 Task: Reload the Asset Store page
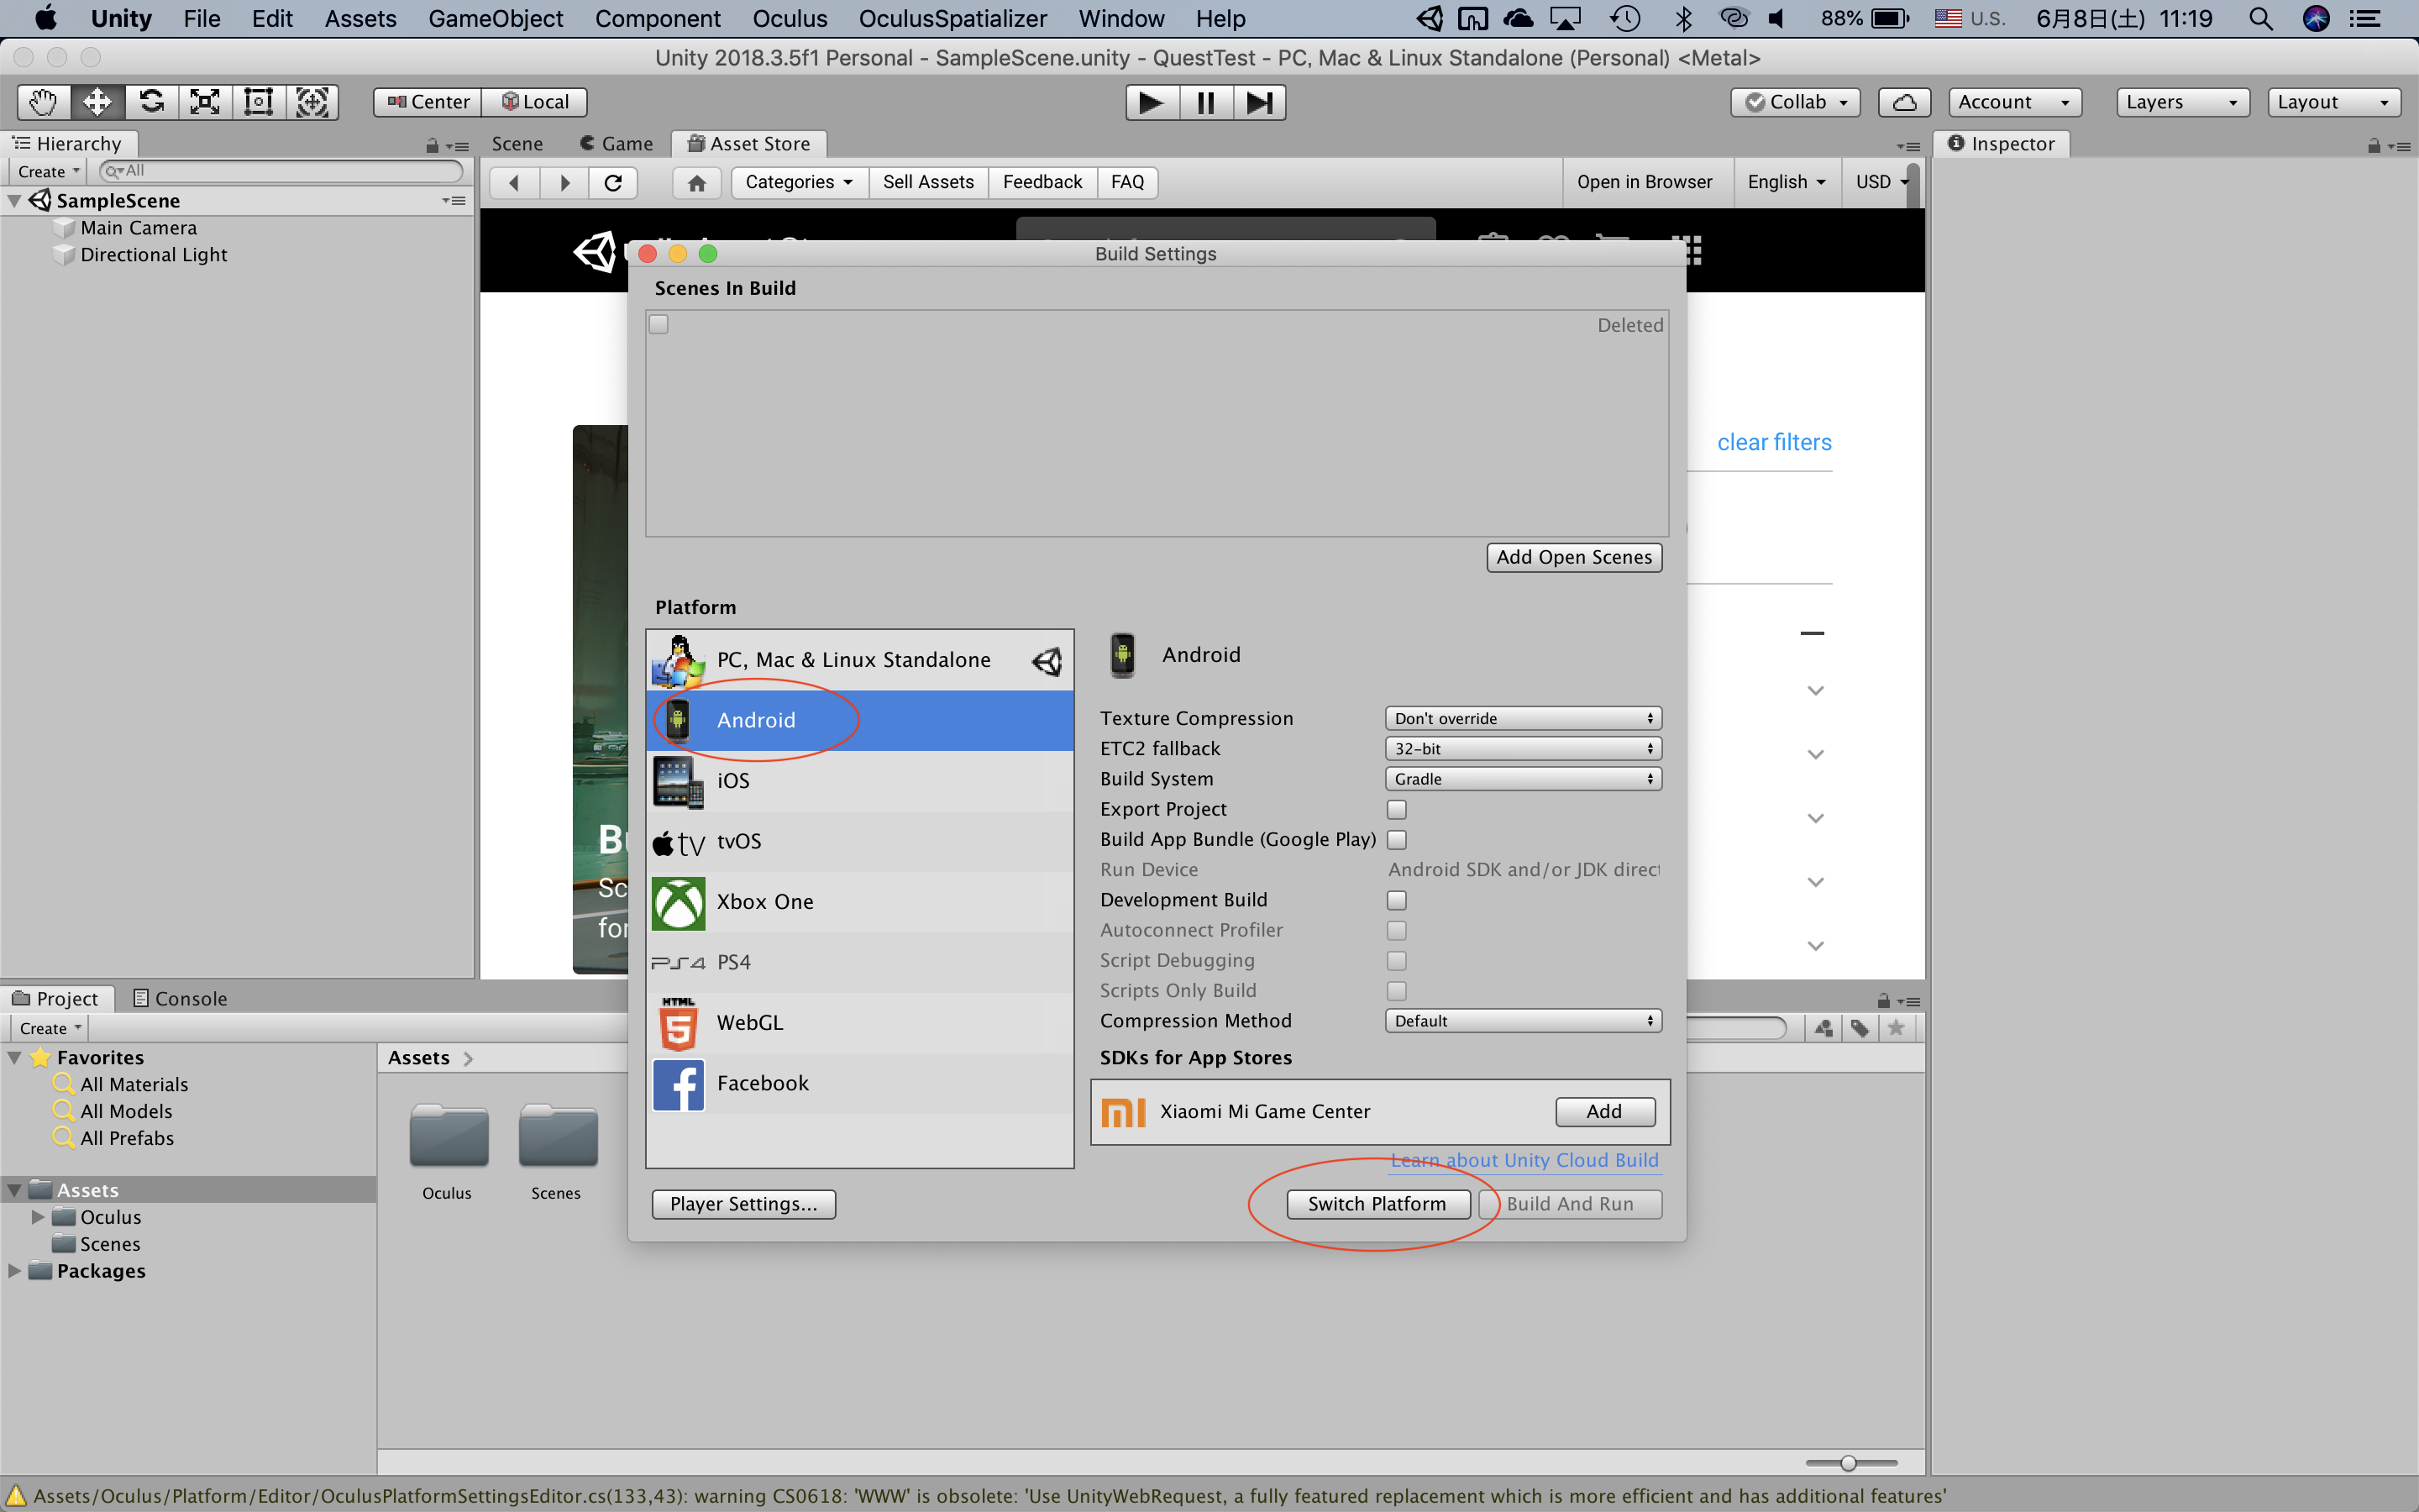[614, 182]
